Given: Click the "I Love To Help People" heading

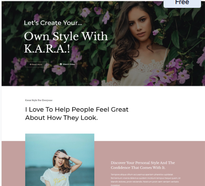Looking at the screenshot, I should click(77, 113).
